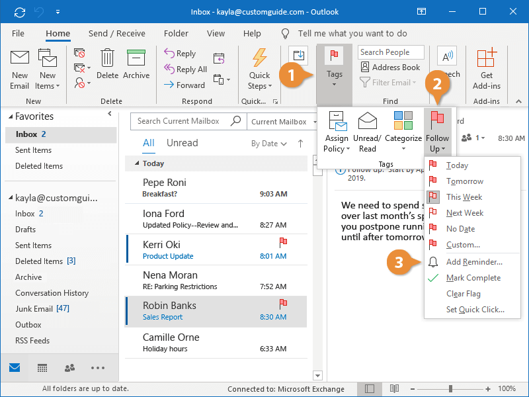Choose the No Date flag
Viewport: 529px width, 397px height.
(x=472, y=229)
